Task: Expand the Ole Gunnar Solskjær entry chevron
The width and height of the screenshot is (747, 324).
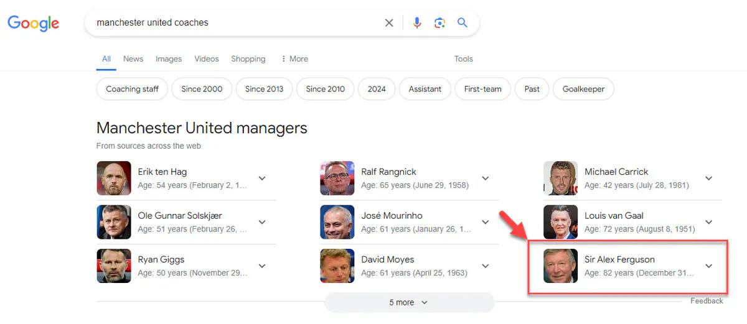Action: point(262,222)
